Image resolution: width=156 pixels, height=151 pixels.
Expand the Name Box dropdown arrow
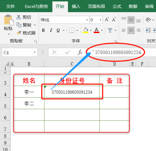pos(35,52)
